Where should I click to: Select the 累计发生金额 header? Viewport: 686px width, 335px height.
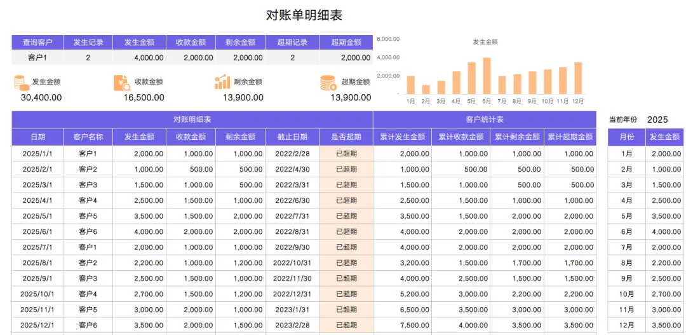pos(403,137)
